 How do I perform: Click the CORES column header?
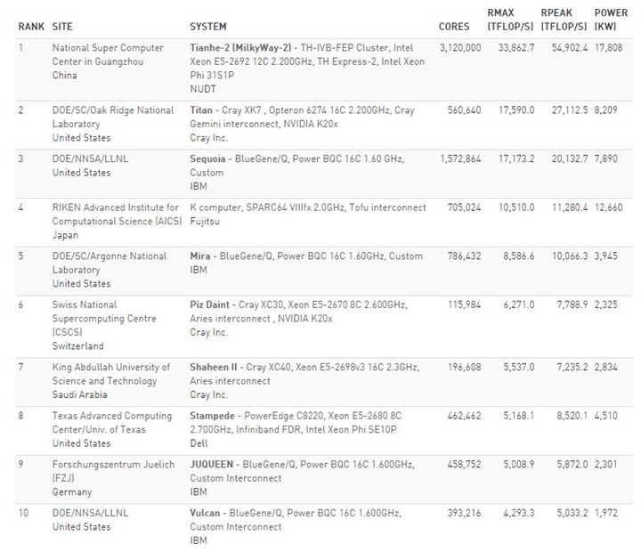(x=454, y=27)
